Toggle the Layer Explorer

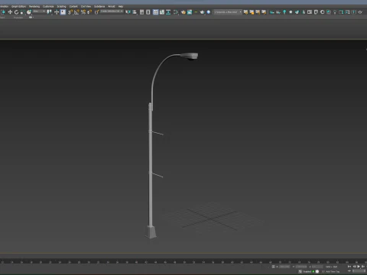point(148,12)
